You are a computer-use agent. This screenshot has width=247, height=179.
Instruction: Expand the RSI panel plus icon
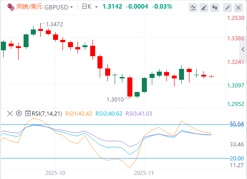pos(28,113)
